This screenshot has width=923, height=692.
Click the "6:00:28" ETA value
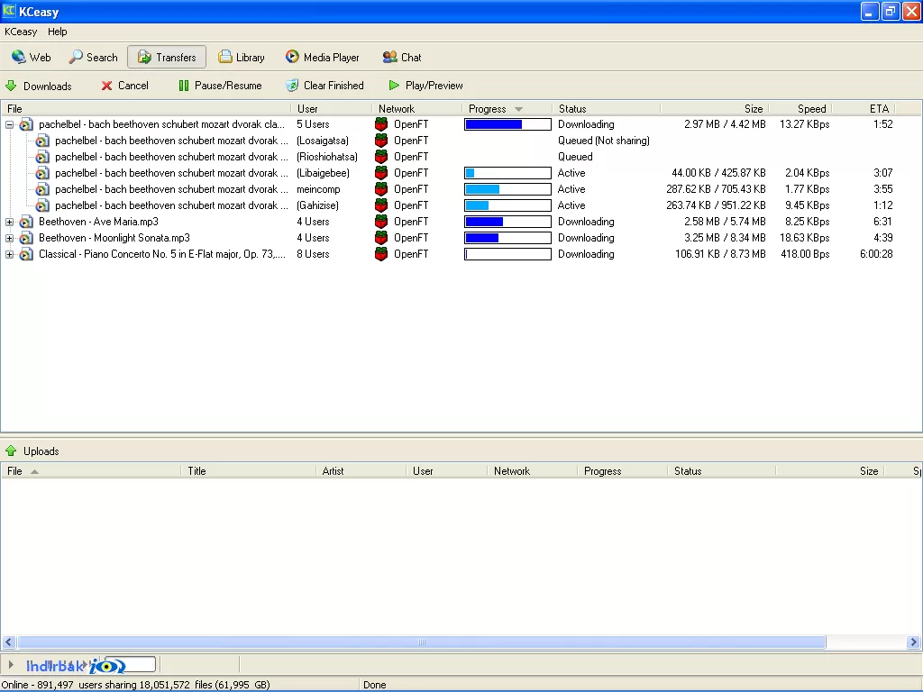[x=876, y=254]
